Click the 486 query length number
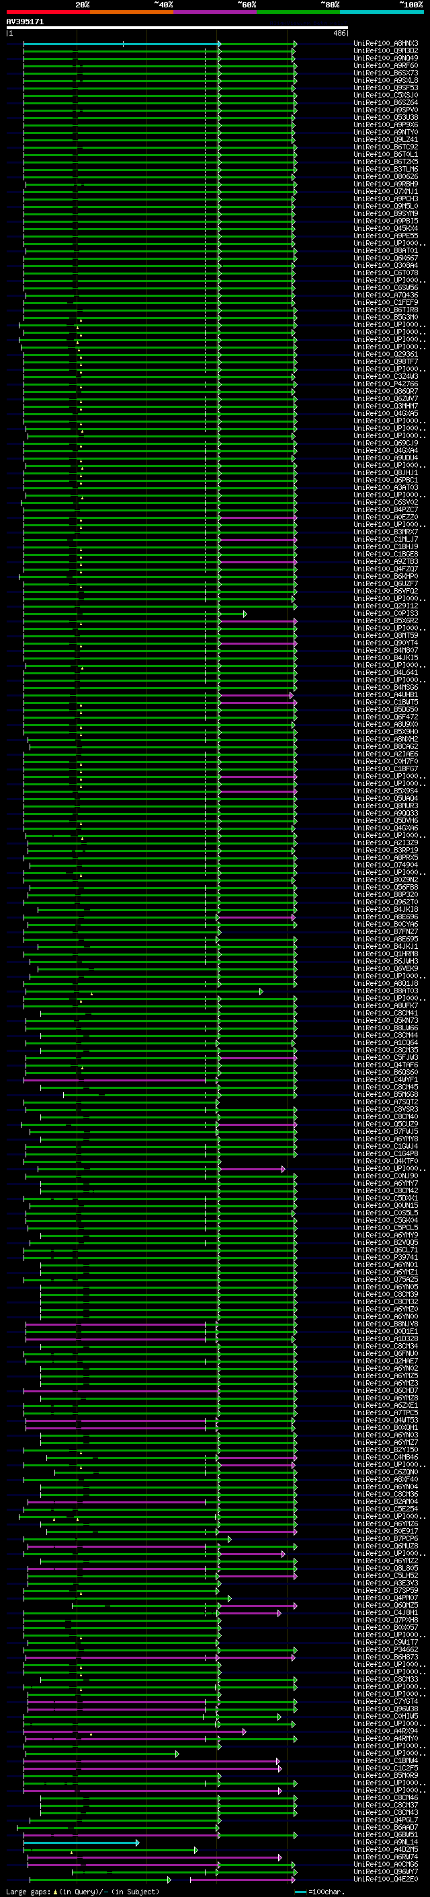 [339, 33]
